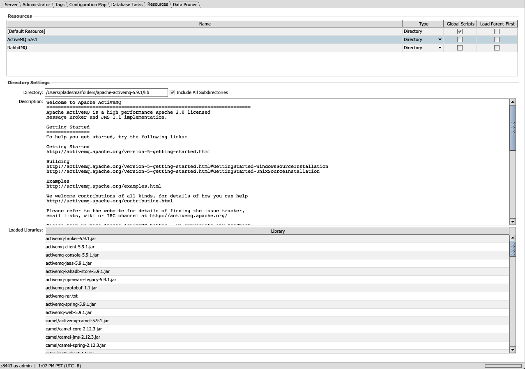
Task: Open the Configuration Map tab
Action: coord(87,5)
